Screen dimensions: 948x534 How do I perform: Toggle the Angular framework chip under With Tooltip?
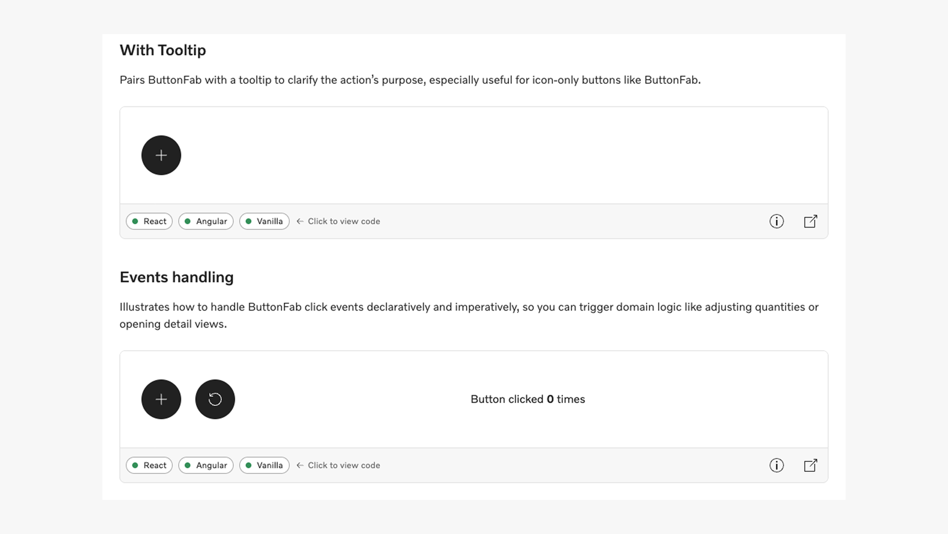click(x=206, y=221)
